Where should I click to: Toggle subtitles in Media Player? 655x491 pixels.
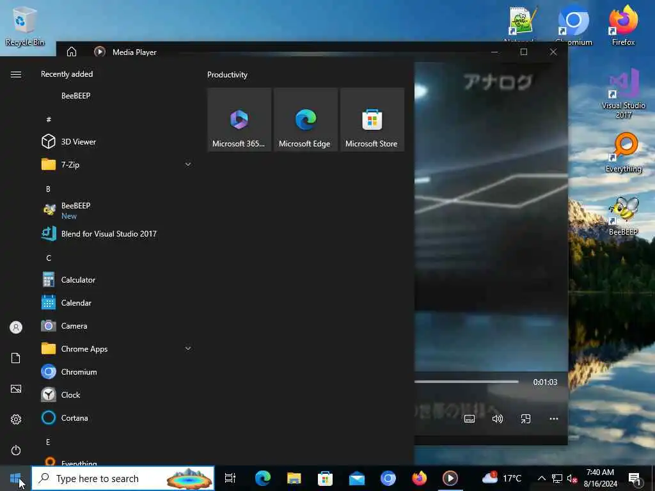click(470, 419)
